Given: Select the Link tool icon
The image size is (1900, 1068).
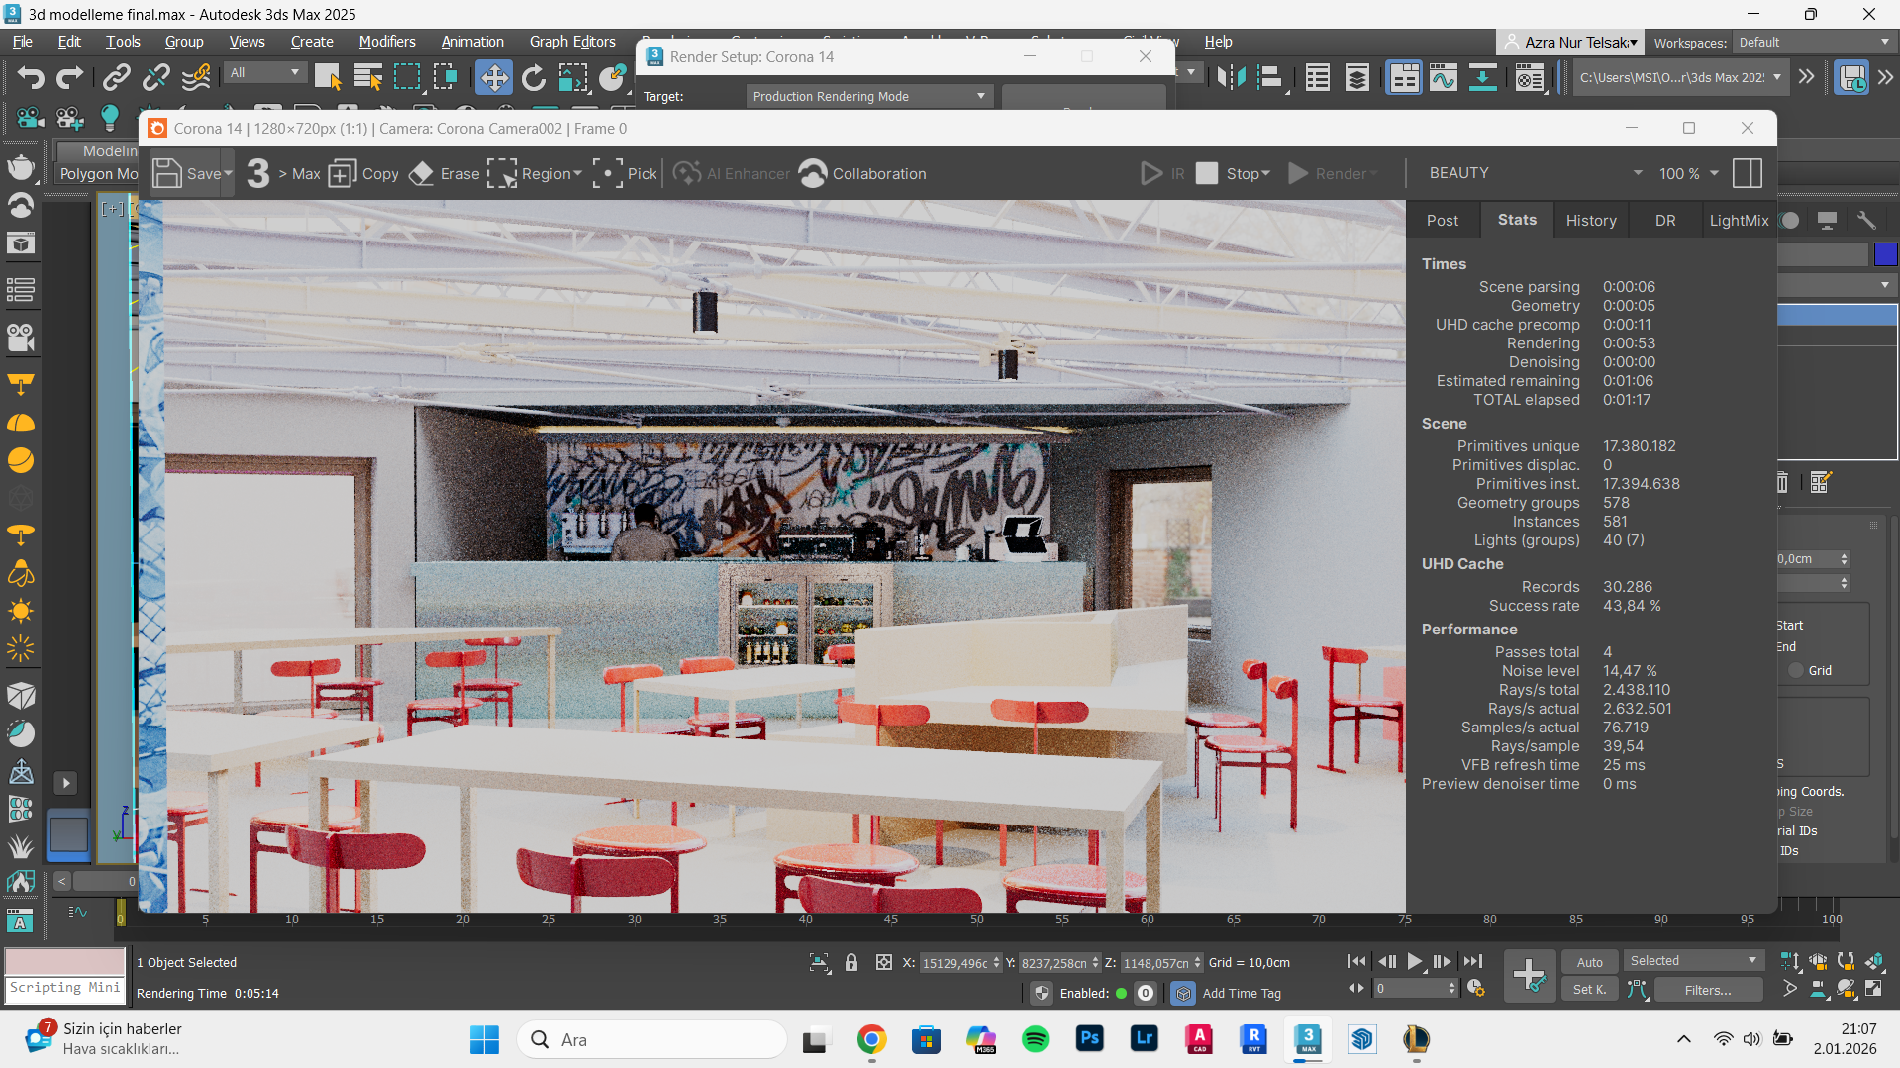Looking at the screenshot, I should pos(117,77).
